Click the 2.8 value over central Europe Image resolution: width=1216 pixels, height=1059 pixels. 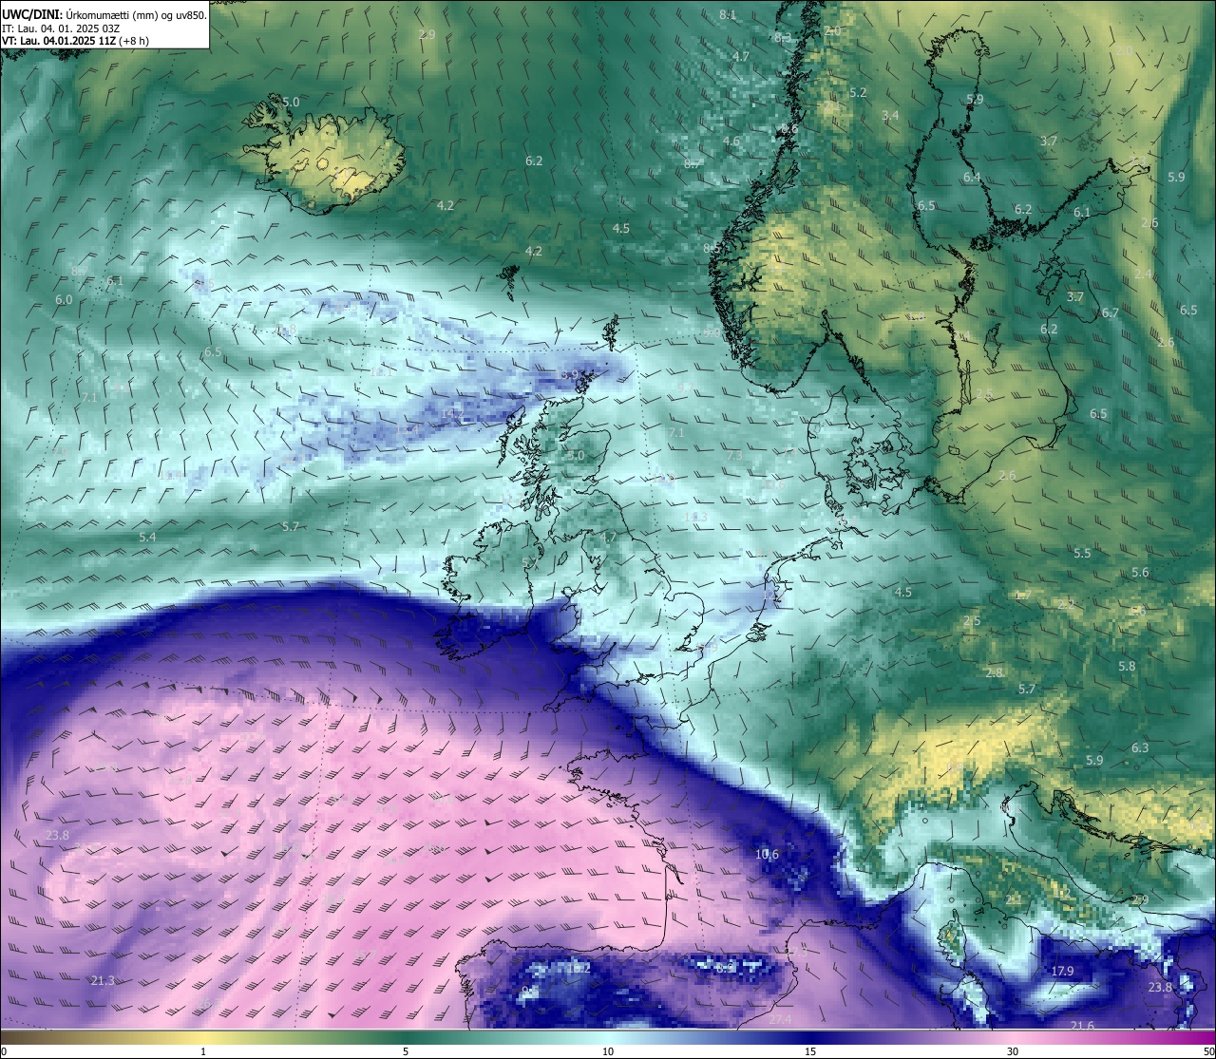pos(994,672)
